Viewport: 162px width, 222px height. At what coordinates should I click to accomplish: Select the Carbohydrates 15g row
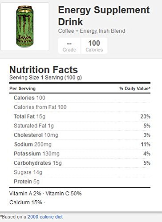(82, 163)
